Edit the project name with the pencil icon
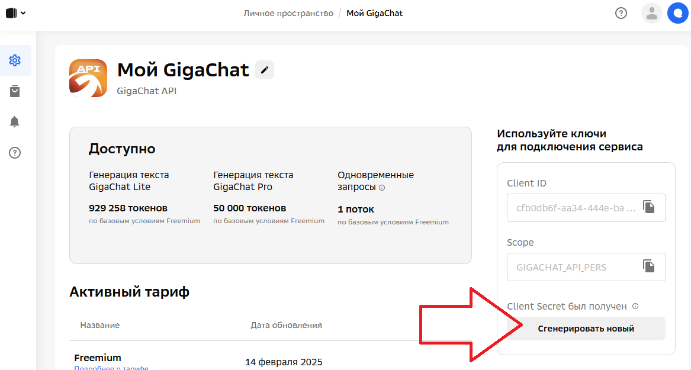691x370 pixels. coord(265,70)
